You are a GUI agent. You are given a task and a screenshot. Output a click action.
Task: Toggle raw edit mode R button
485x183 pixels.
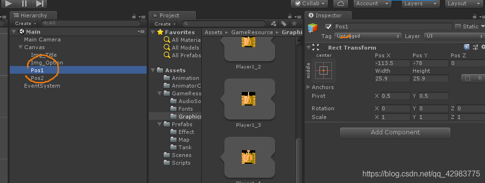[480, 78]
